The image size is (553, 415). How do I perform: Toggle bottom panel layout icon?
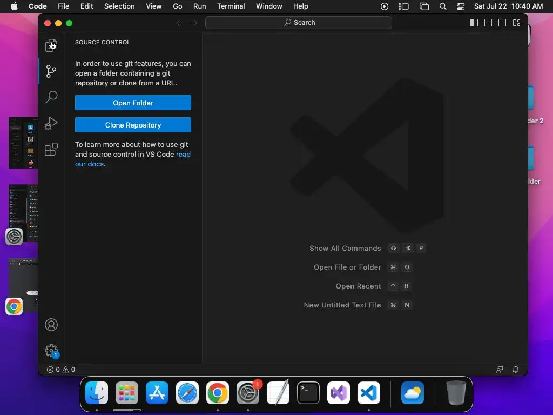[488, 23]
